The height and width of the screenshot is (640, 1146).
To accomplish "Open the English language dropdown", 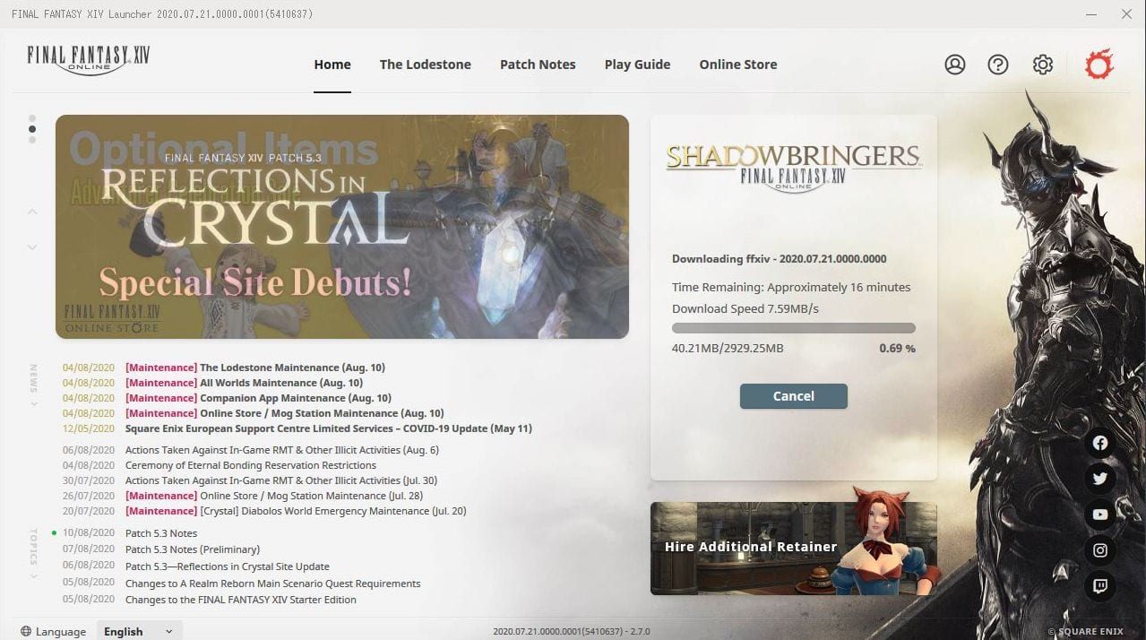I will [x=140, y=631].
